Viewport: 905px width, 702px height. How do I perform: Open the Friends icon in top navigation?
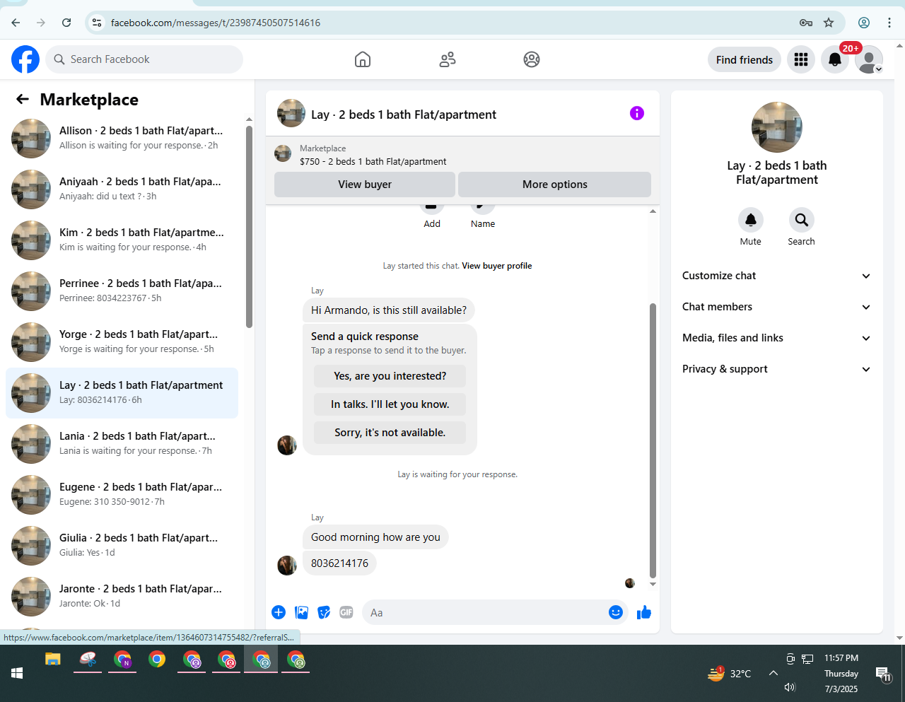[448, 59]
